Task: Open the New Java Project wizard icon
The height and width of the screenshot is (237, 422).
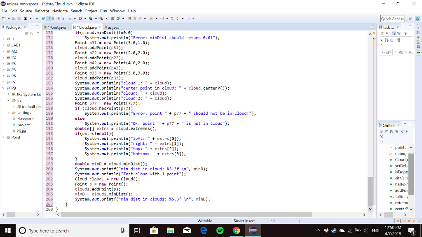Action: pyautogui.click(x=113, y=18)
